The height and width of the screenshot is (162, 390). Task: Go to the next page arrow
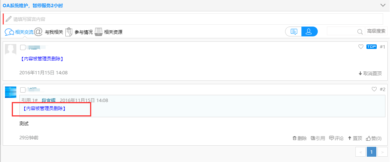(x=383, y=152)
